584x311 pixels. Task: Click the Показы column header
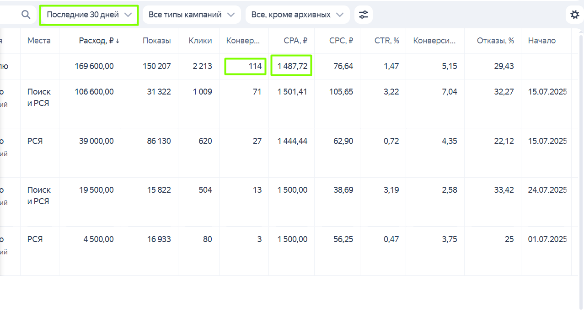[x=156, y=41]
